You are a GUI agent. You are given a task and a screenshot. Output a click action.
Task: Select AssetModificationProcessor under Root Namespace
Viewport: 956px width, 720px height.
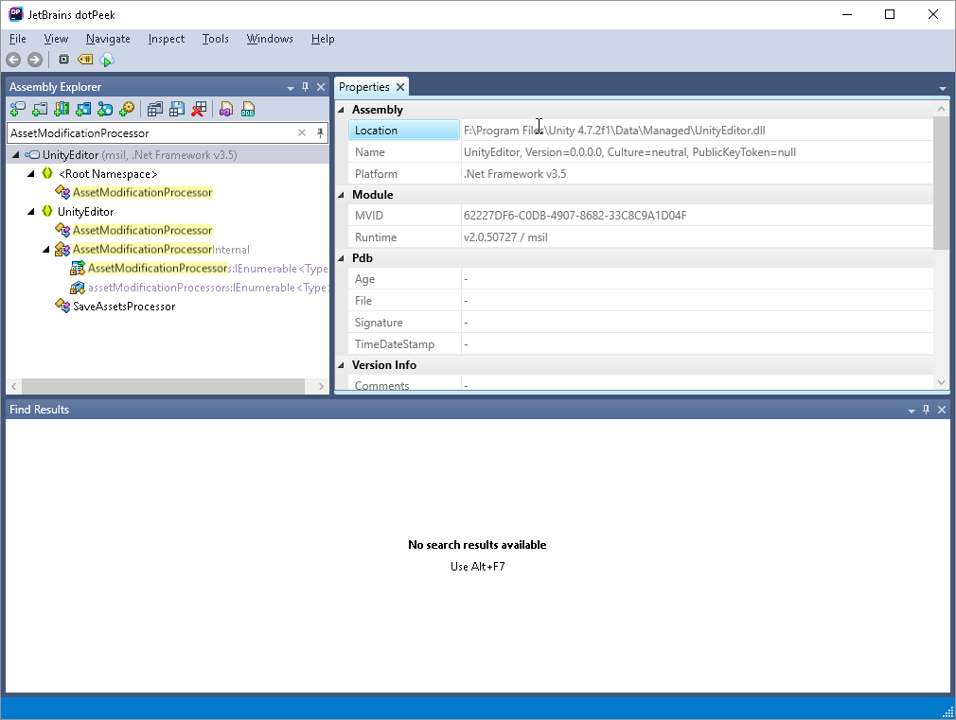tap(142, 193)
